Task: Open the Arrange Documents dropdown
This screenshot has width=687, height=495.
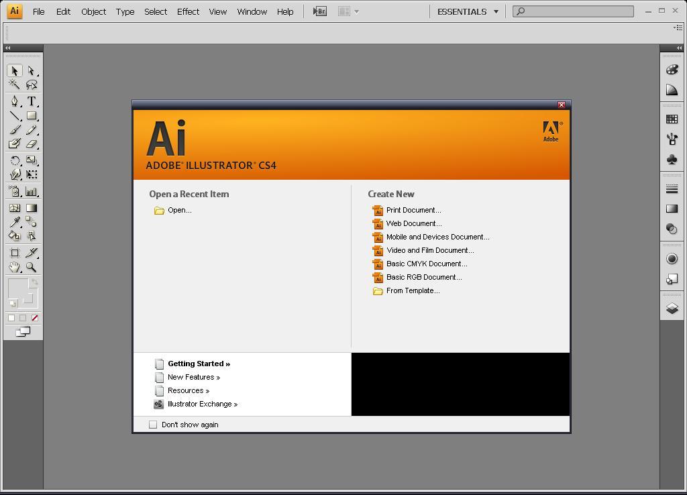Action: pyautogui.click(x=349, y=11)
